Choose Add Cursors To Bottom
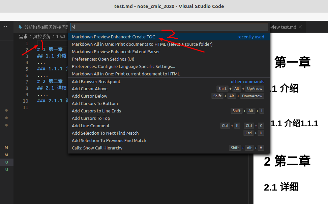 pyautogui.click(x=169, y=104)
